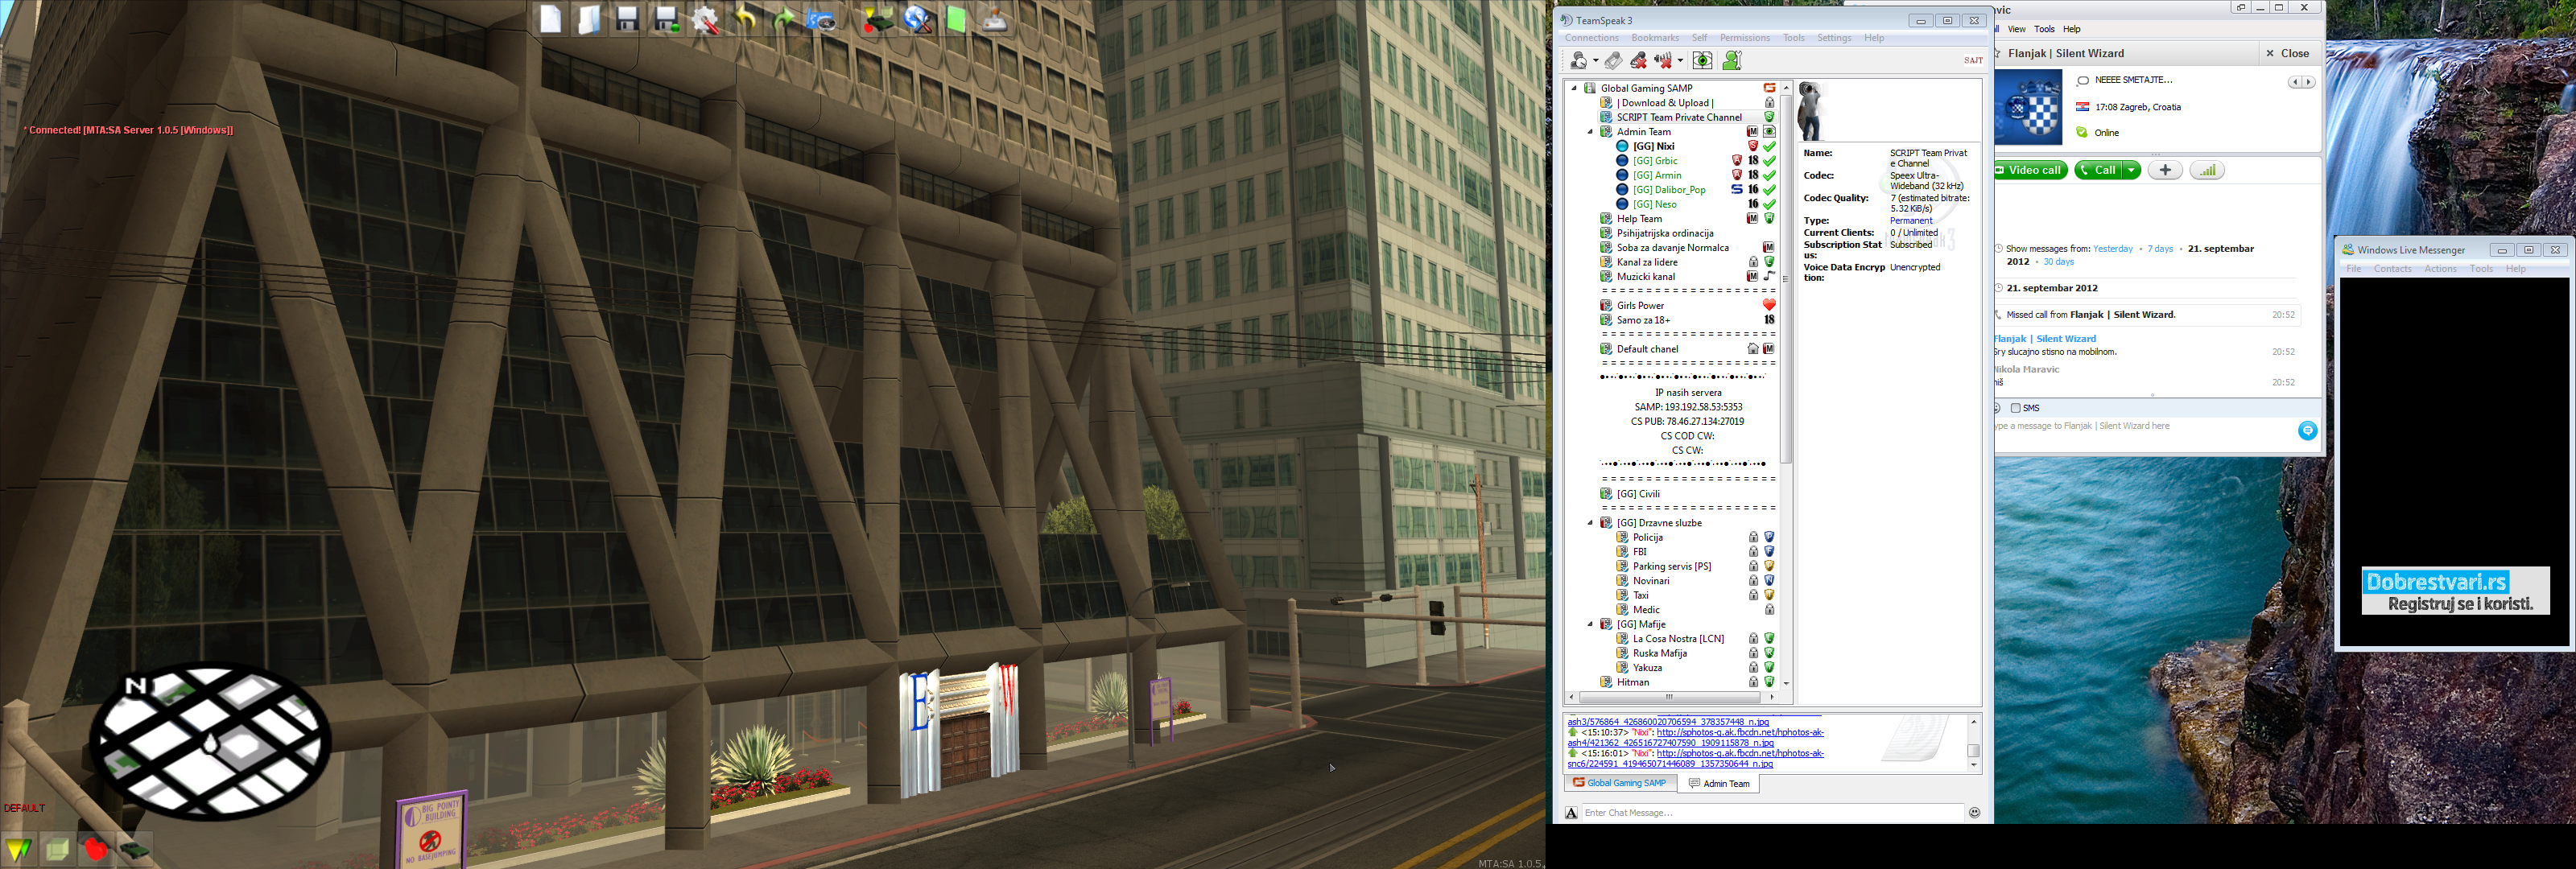Open the Call button dropdown arrow
This screenshot has height=869, width=2576.
[2131, 170]
